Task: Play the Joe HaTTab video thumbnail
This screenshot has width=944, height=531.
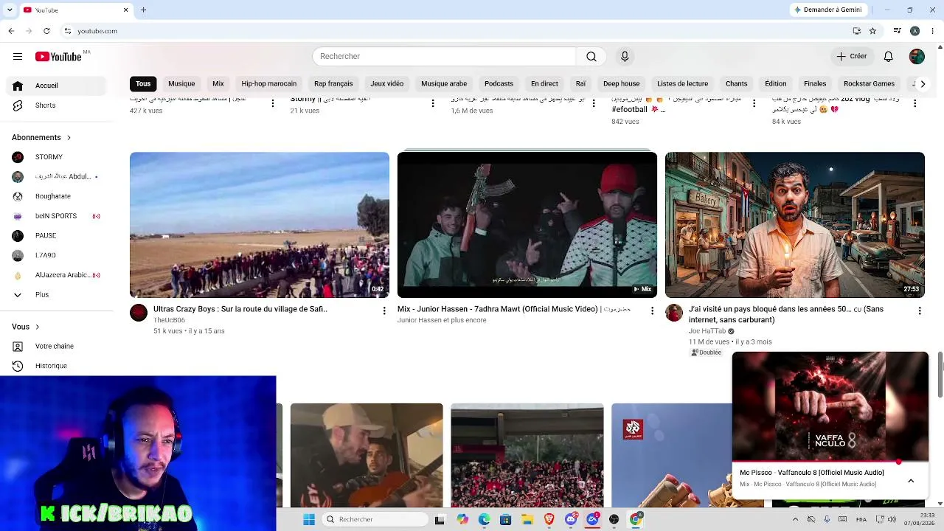Action: click(795, 225)
